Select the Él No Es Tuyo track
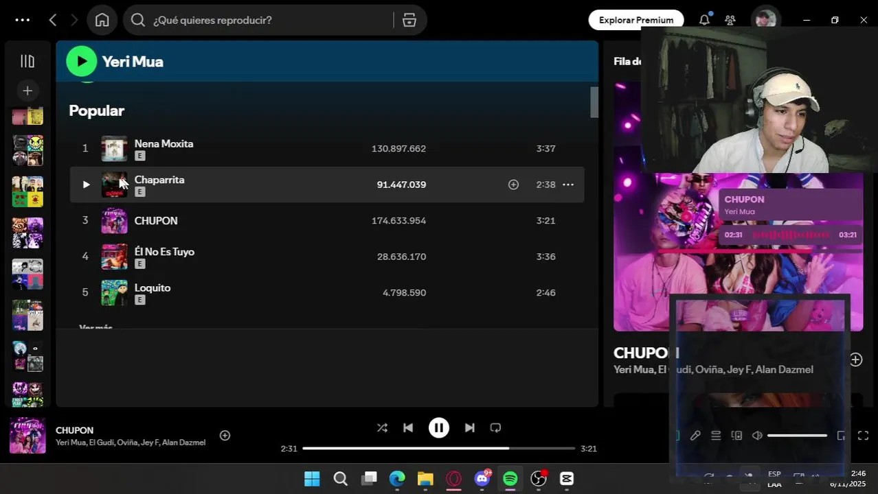This screenshot has width=878, height=494. tap(327, 257)
